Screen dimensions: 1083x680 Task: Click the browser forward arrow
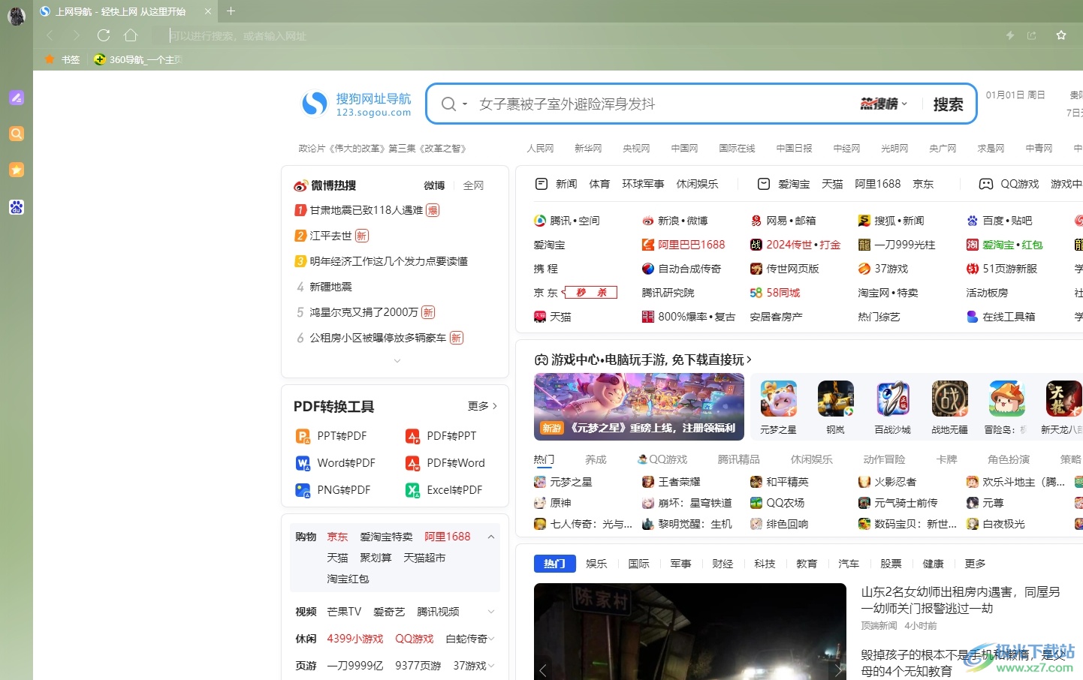[x=77, y=35]
